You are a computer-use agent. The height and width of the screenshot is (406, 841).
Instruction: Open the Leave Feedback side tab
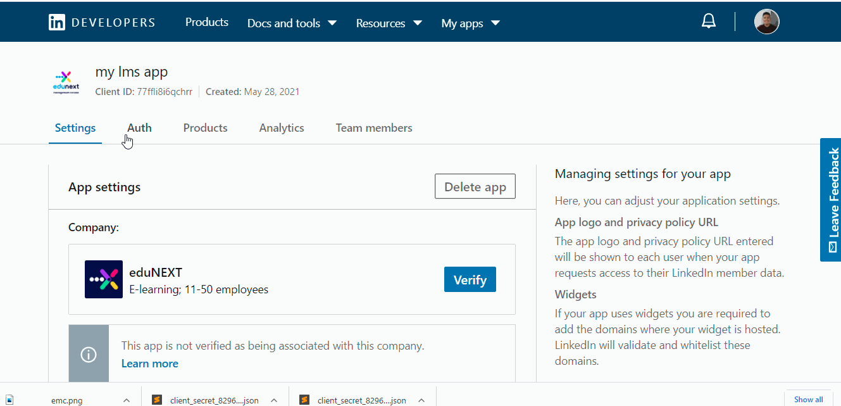point(830,200)
